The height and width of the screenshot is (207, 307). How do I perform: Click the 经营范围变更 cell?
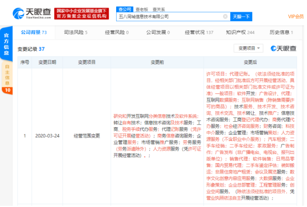coord(87,136)
